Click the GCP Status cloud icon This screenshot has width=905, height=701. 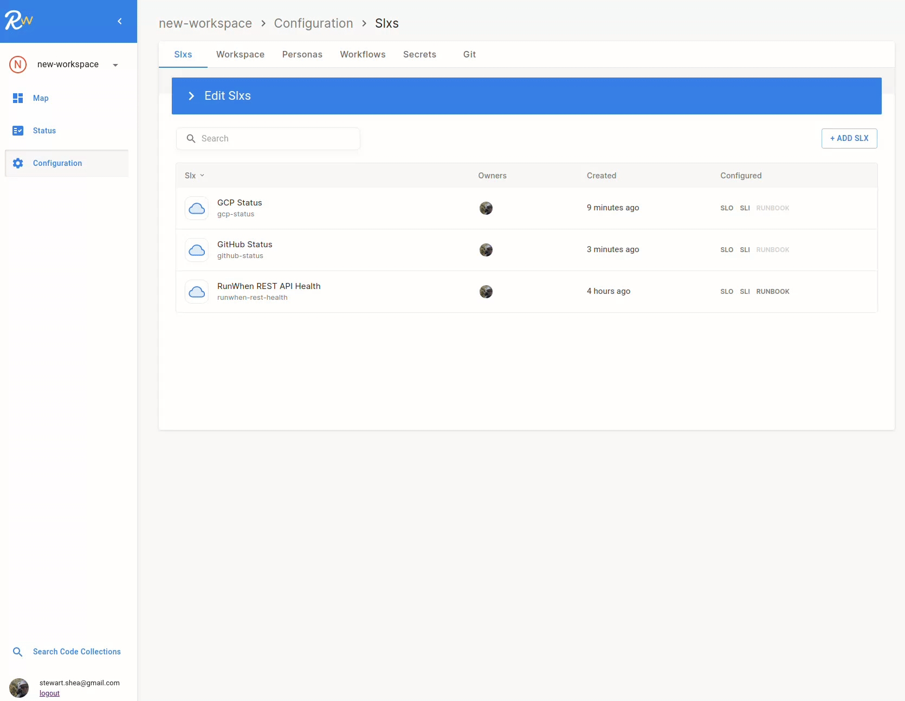[197, 208]
